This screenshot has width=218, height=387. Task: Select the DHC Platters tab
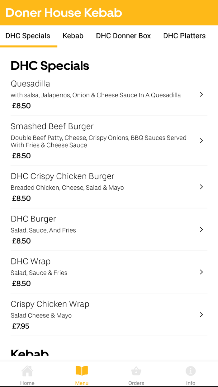pos(184,36)
